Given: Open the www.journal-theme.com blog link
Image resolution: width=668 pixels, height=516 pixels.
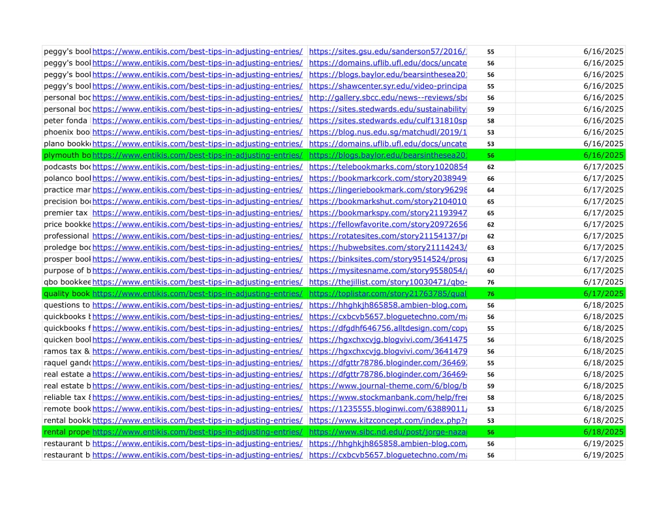Looking at the screenshot, I should (x=387, y=386).
